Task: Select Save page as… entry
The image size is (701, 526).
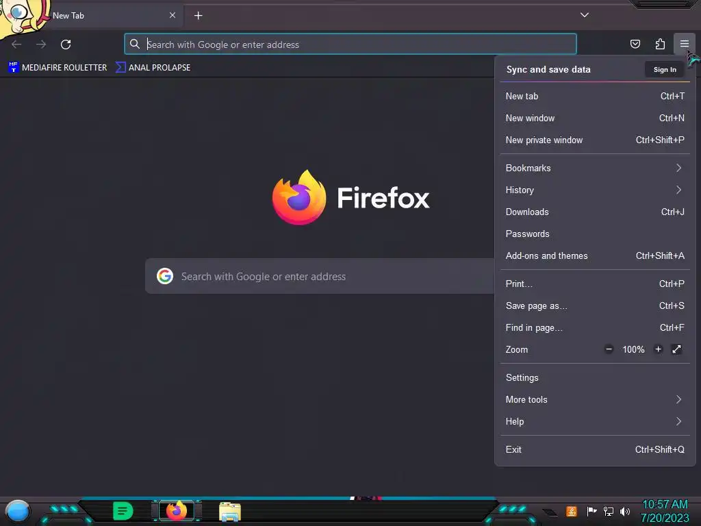Action: click(595, 306)
